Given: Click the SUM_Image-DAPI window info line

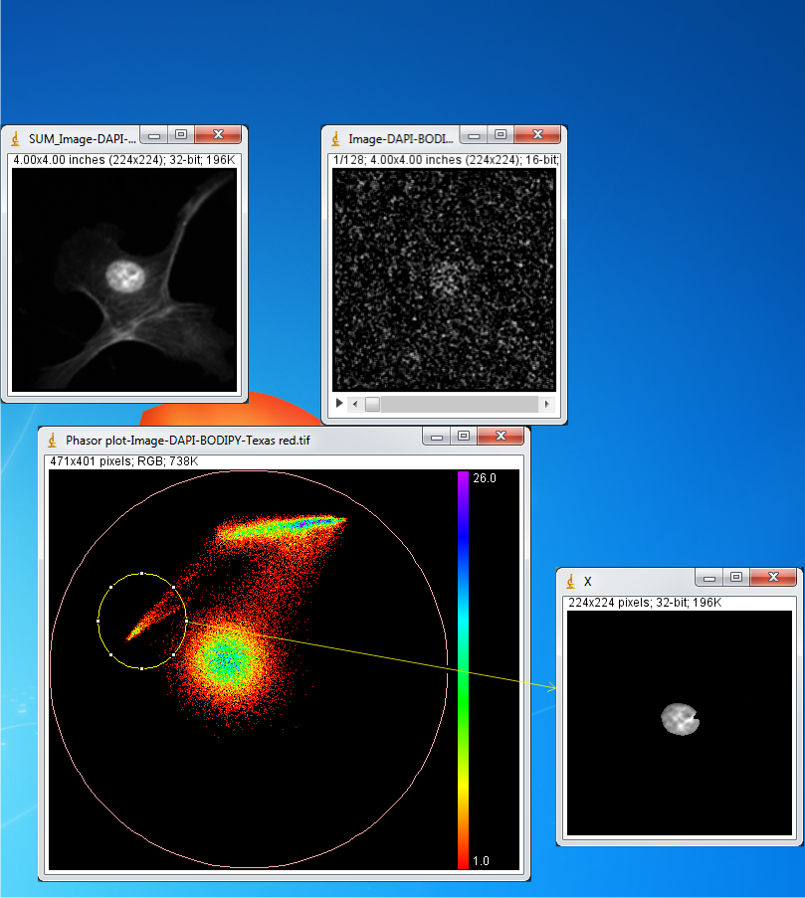Looking at the screenshot, I should pos(123,160).
